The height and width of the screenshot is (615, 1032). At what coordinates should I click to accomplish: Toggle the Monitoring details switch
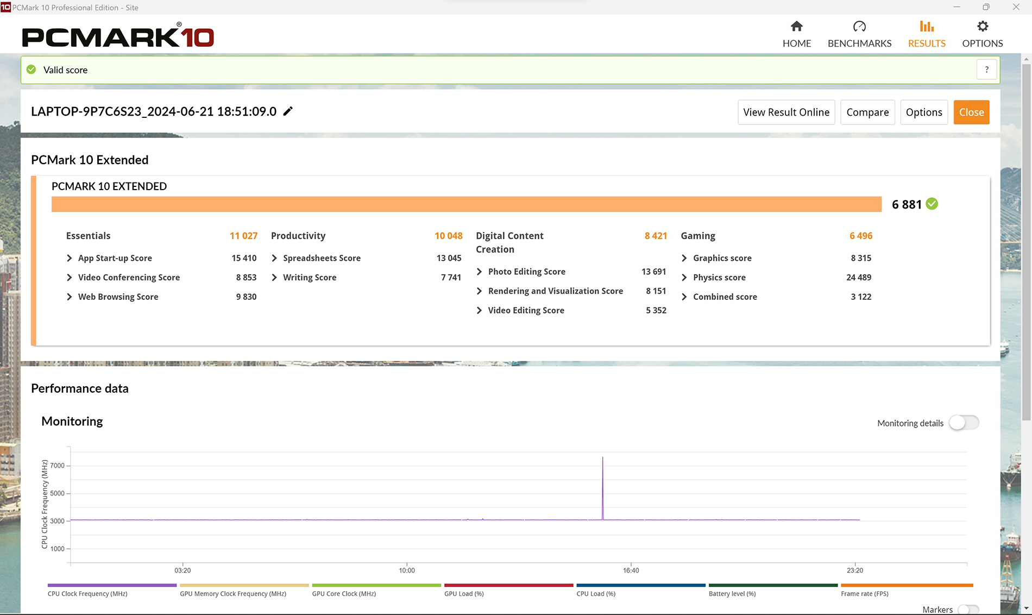(x=964, y=423)
